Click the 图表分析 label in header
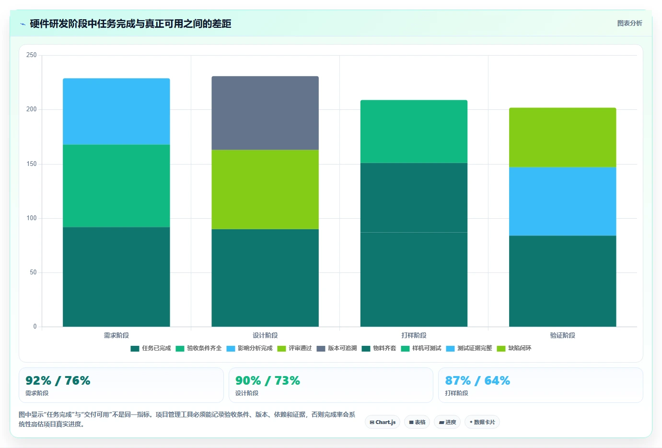Image resolution: width=662 pixels, height=448 pixels. (x=629, y=23)
